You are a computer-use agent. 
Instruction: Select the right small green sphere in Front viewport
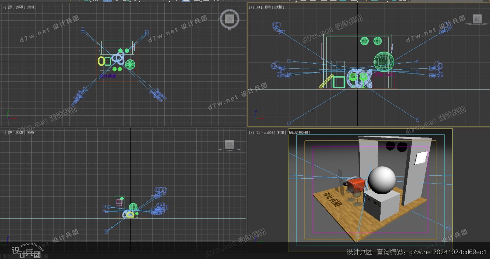pyautogui.click(x=378, y=41)
